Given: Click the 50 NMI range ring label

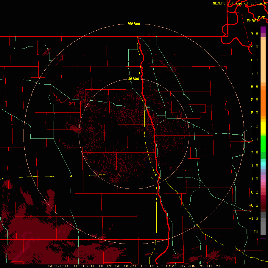Looking at the screenshot, I should [134, 79].
